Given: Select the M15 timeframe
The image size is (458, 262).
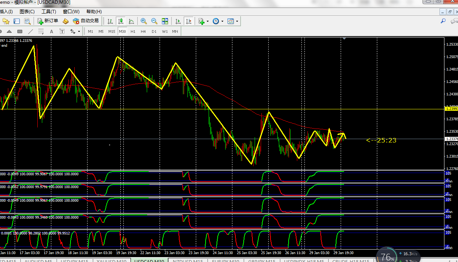Looking at the screenshot, I should click(x=112, y=31).
